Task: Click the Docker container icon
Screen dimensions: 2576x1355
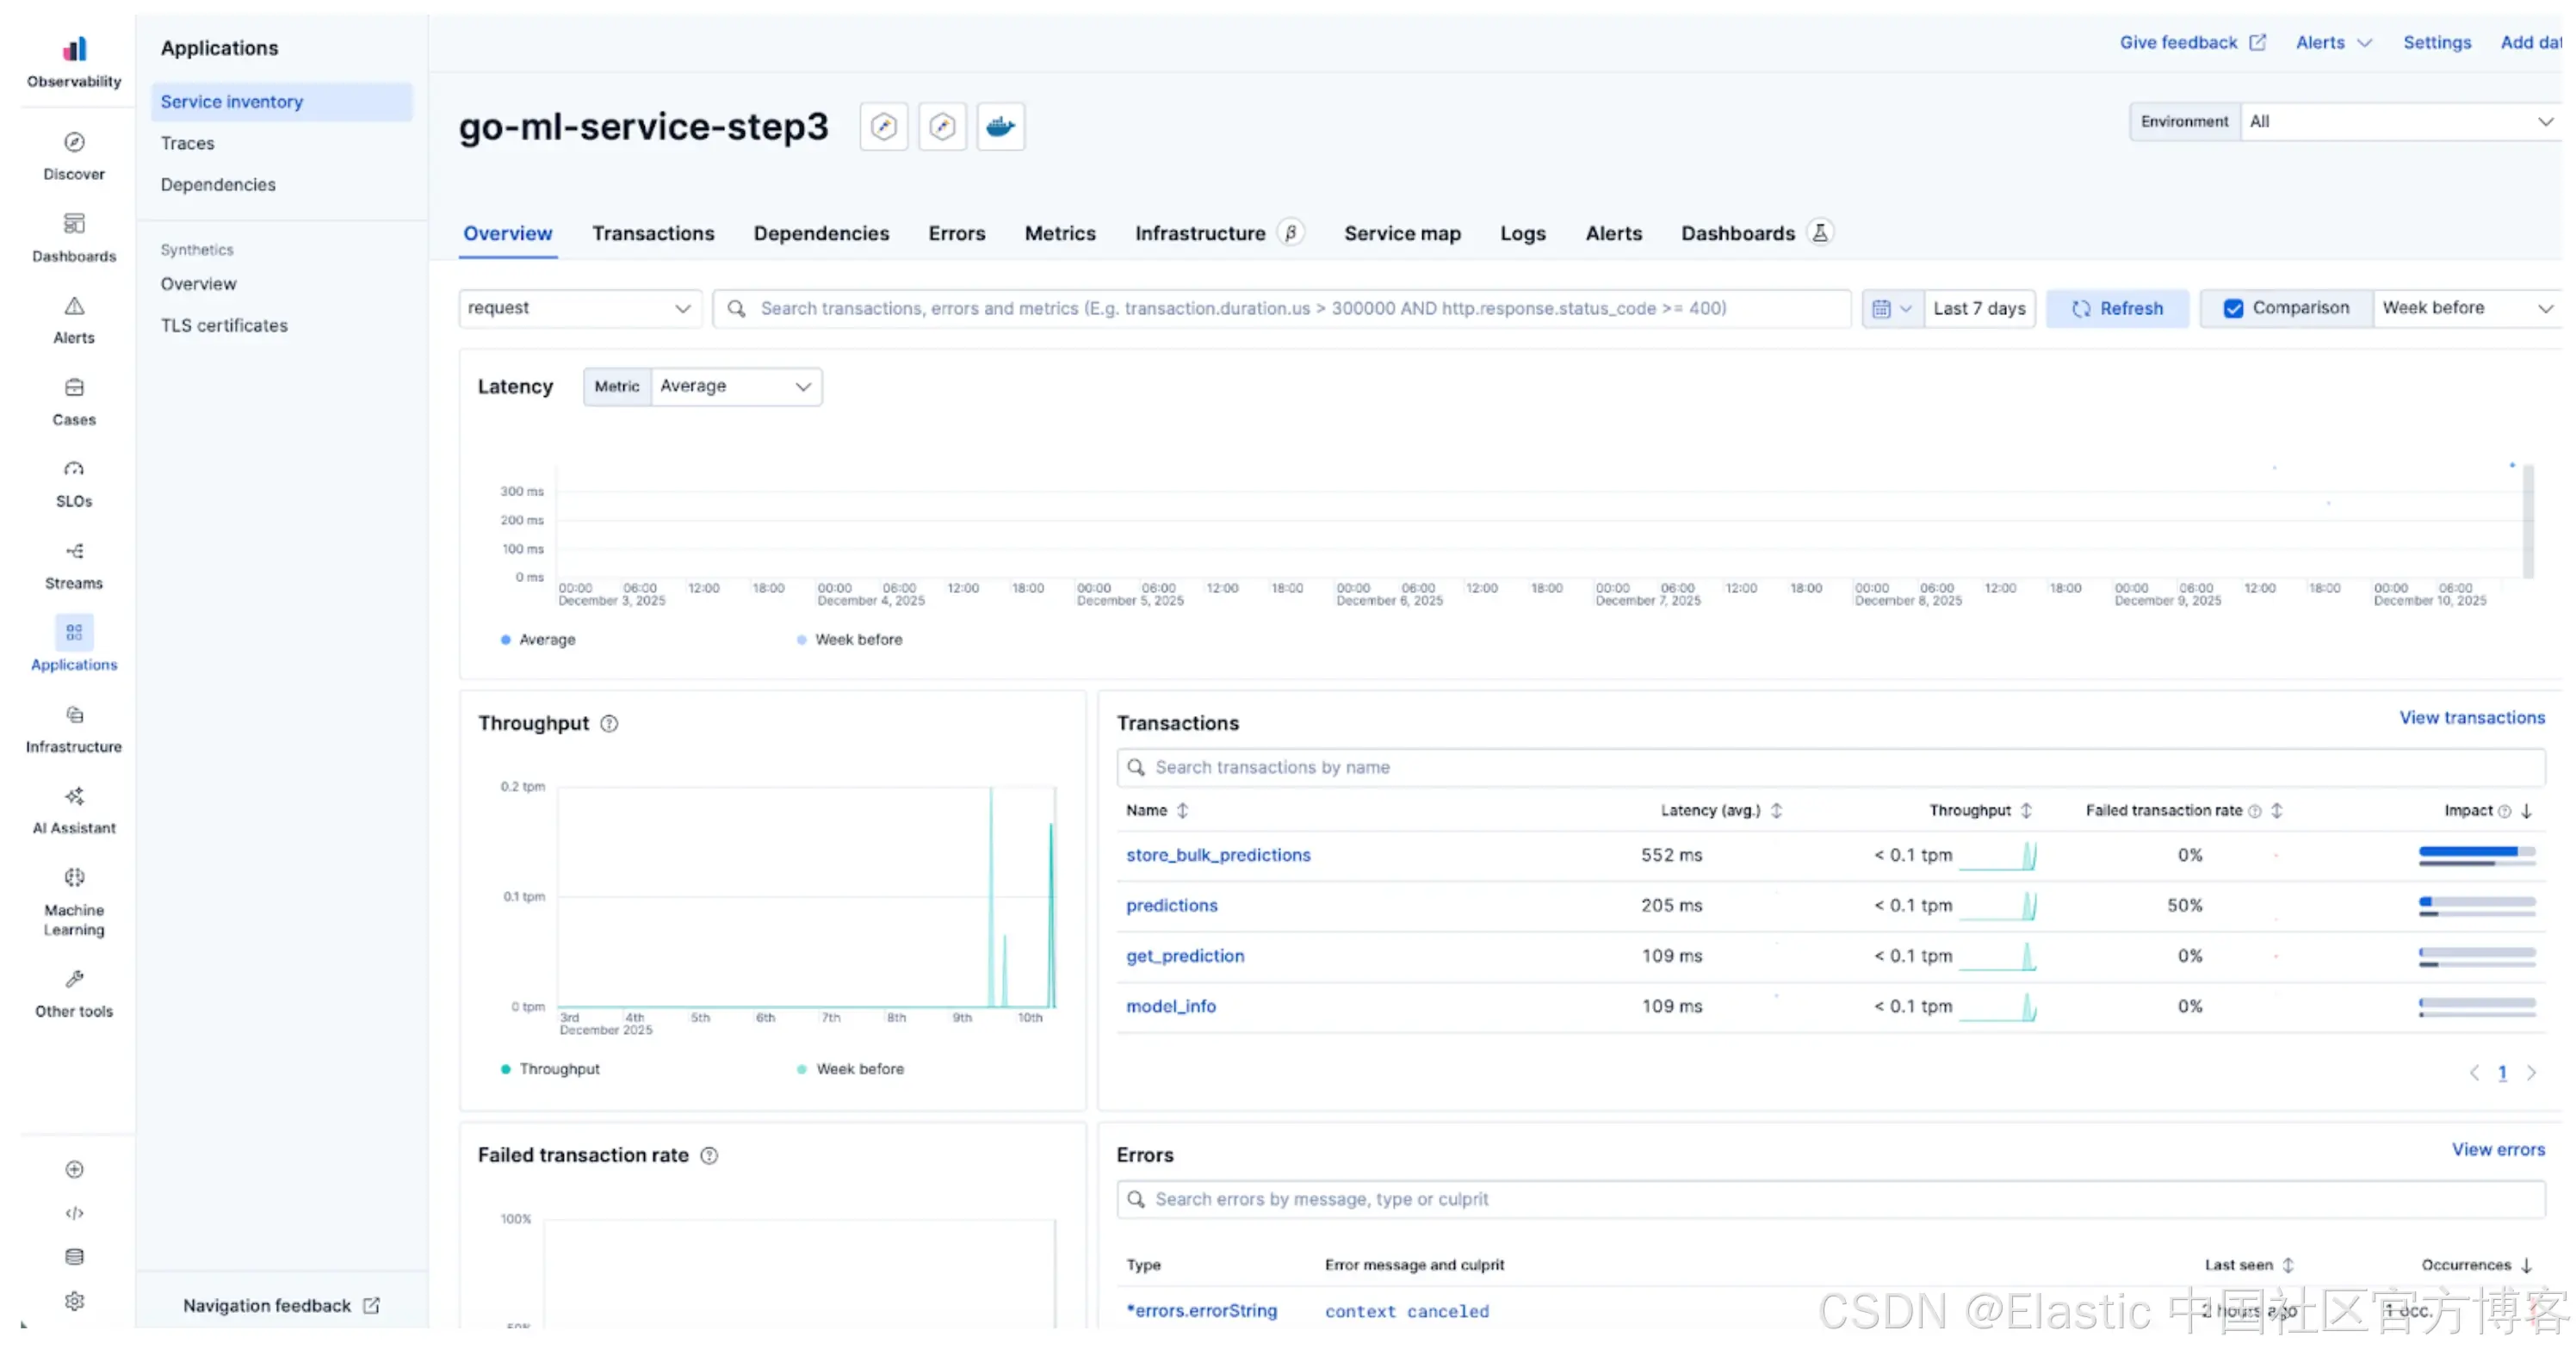Action: (x=1000, y=127)
